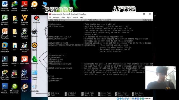Select the Microsoft Excel 2010 desktop icon
This screenshot has width=179, height=100.
(x=5, y=20)
